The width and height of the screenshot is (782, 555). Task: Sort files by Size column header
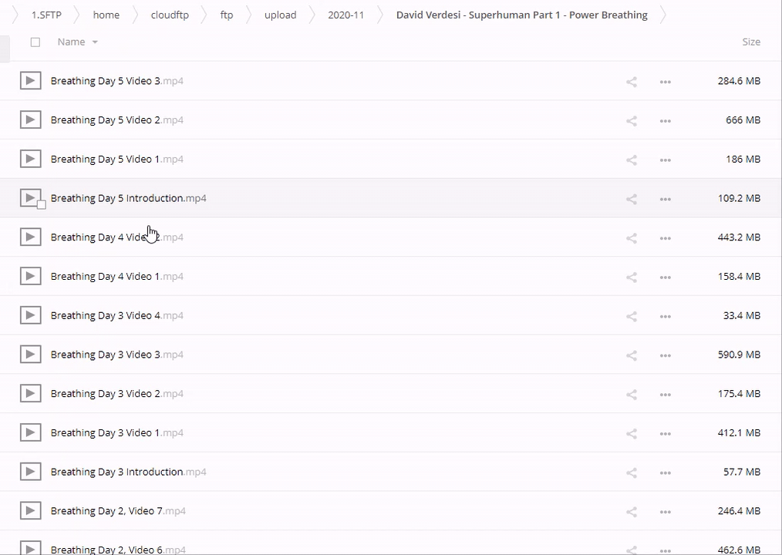[750, 42]
